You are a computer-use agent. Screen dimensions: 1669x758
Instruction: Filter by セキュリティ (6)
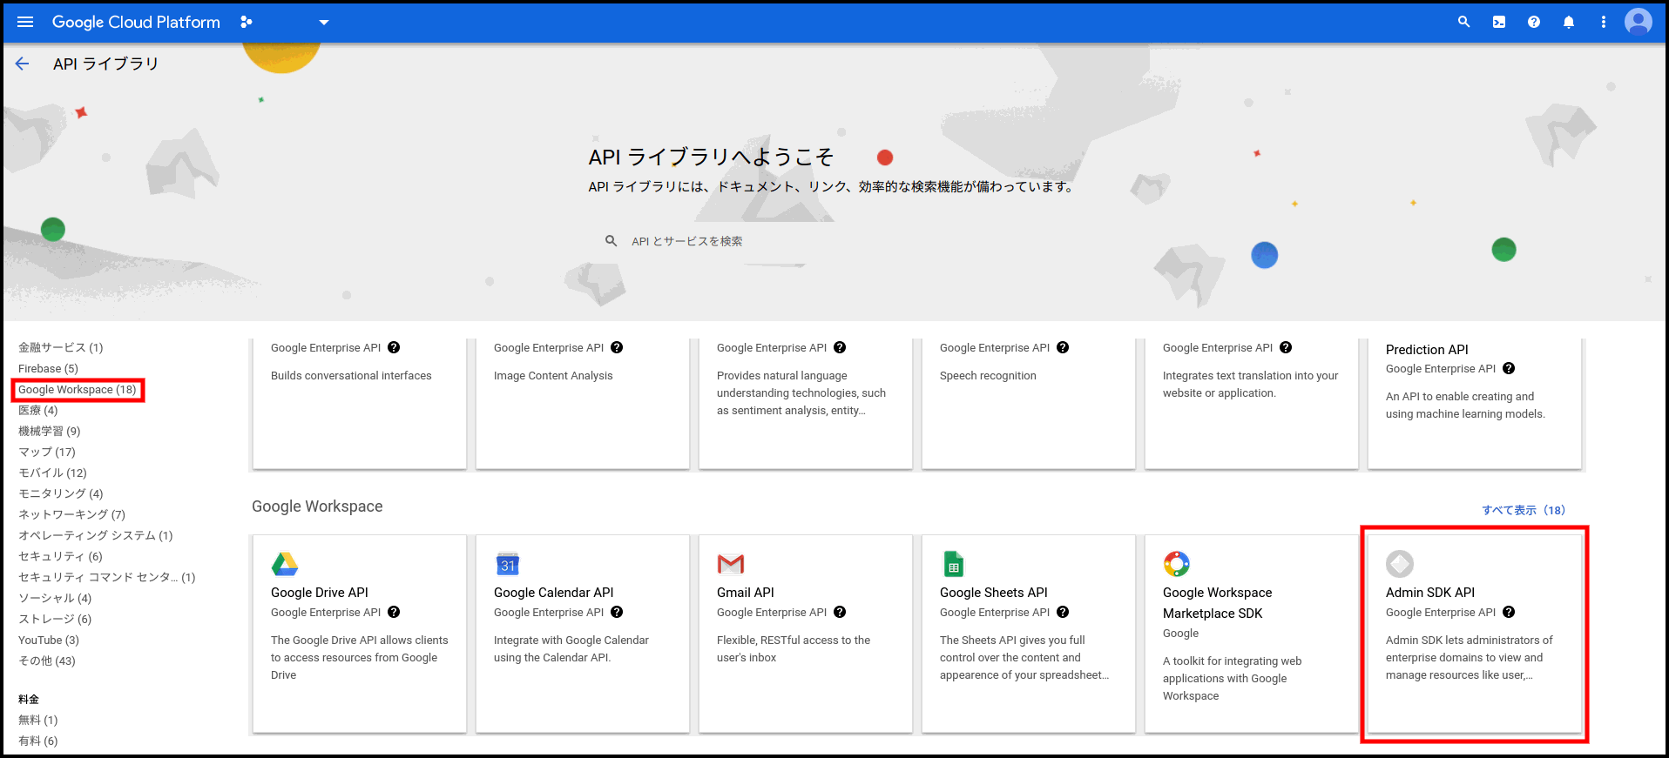(60, 556)
